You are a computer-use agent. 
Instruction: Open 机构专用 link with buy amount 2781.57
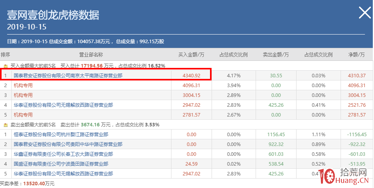pyautogui.click(x=23, y=115)
